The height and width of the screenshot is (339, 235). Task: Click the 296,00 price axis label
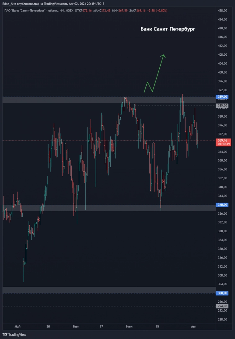[223, 302]
